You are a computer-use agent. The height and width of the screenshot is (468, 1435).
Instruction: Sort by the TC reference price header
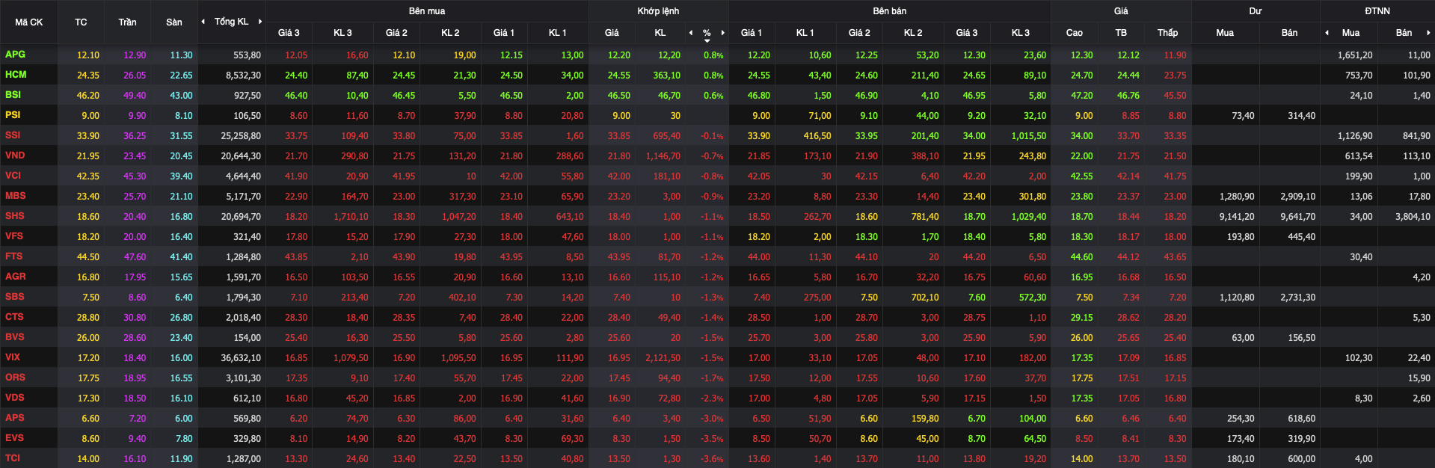pos(81,22)
